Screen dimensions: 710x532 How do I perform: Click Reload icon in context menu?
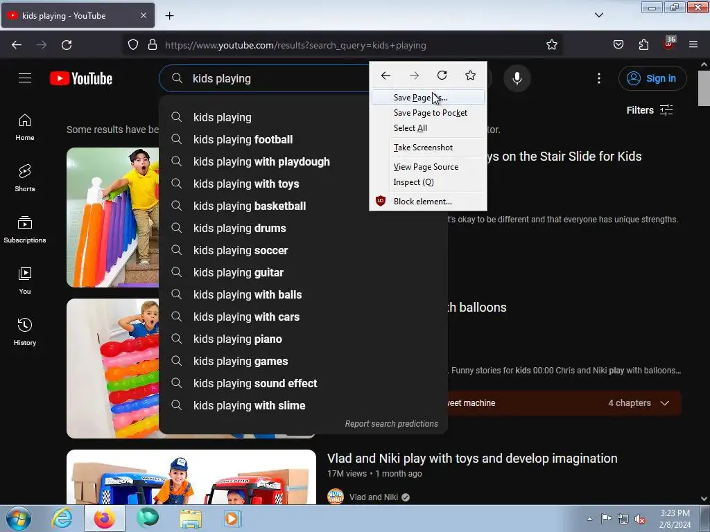pyautogui.click(x=442, y=76)
